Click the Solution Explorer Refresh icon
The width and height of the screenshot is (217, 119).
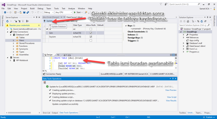202,21
